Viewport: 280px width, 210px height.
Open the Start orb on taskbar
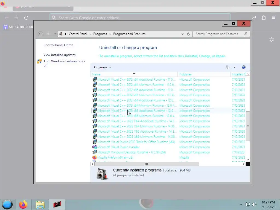click(x=7, y=205)
